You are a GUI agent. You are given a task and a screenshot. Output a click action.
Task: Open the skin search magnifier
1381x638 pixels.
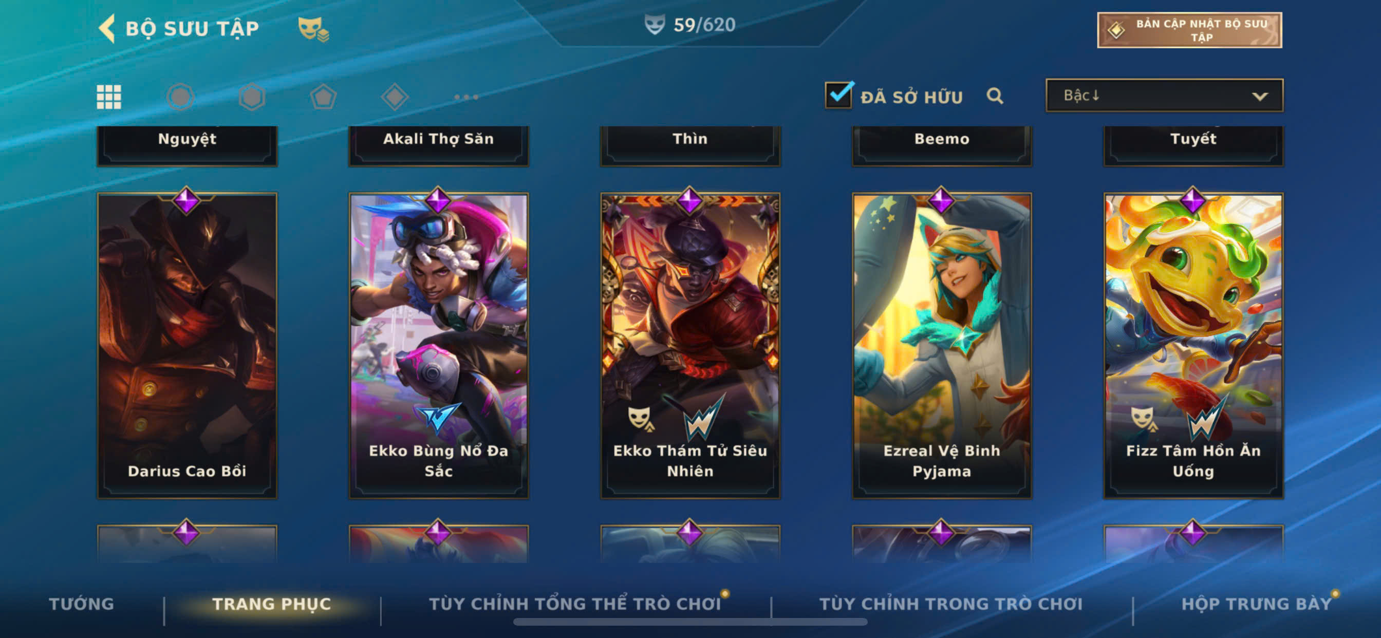995,96
